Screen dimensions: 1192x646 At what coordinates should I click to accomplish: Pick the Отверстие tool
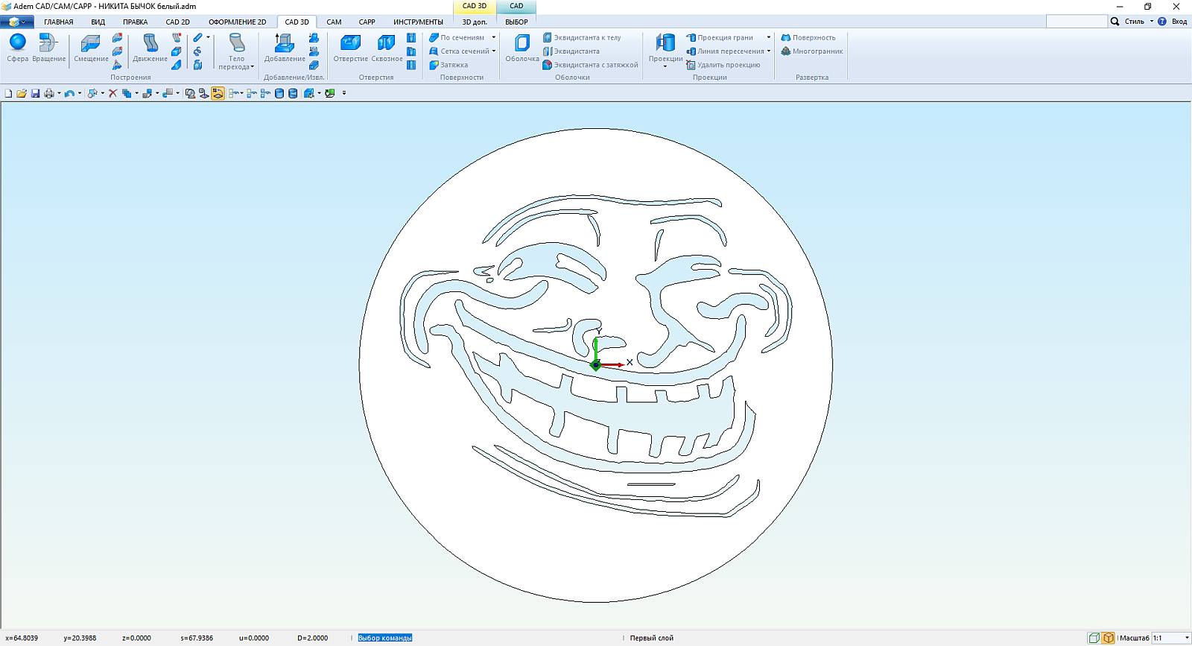[350, 48]
